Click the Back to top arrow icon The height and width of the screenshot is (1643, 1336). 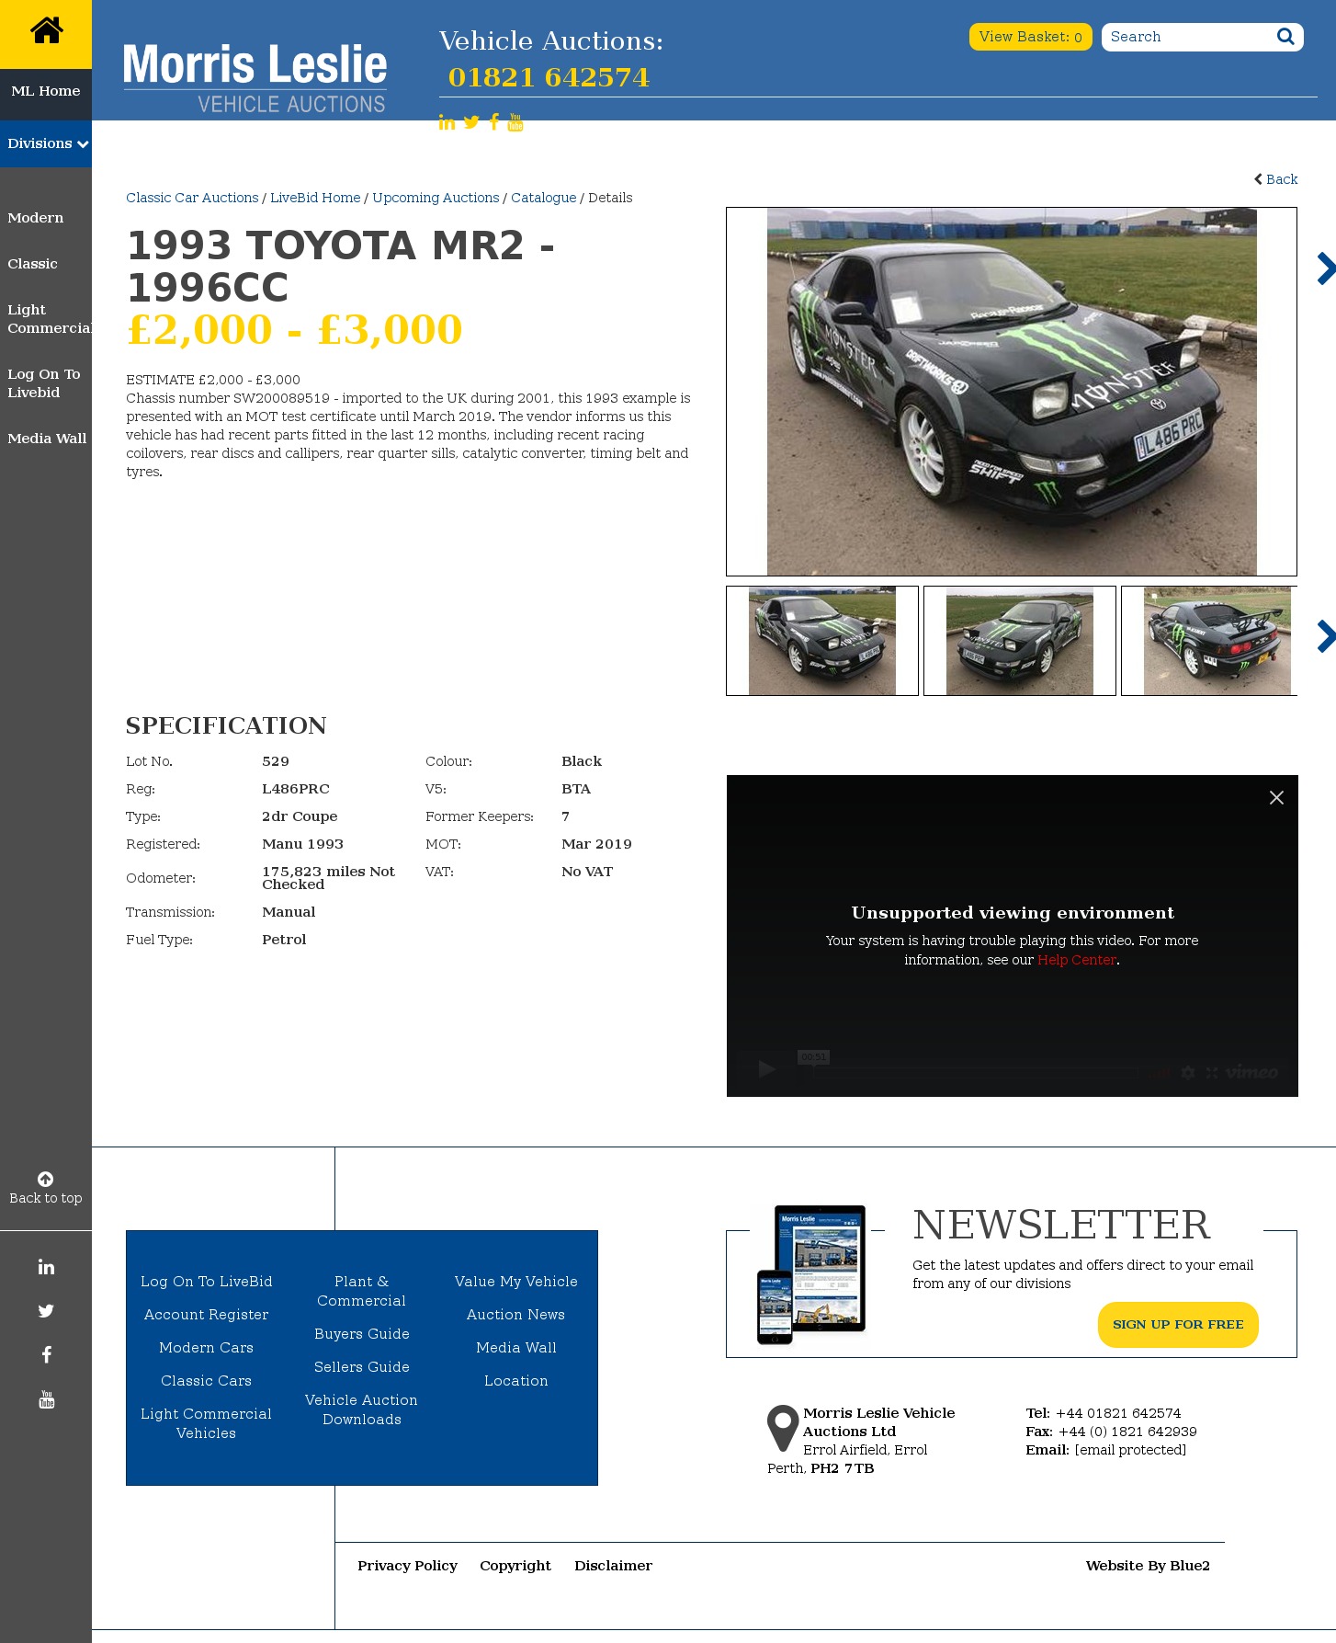click(45, 1179)
